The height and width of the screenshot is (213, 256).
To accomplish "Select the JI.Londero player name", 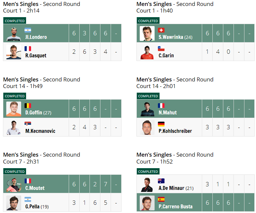I will tap(36, 37).
